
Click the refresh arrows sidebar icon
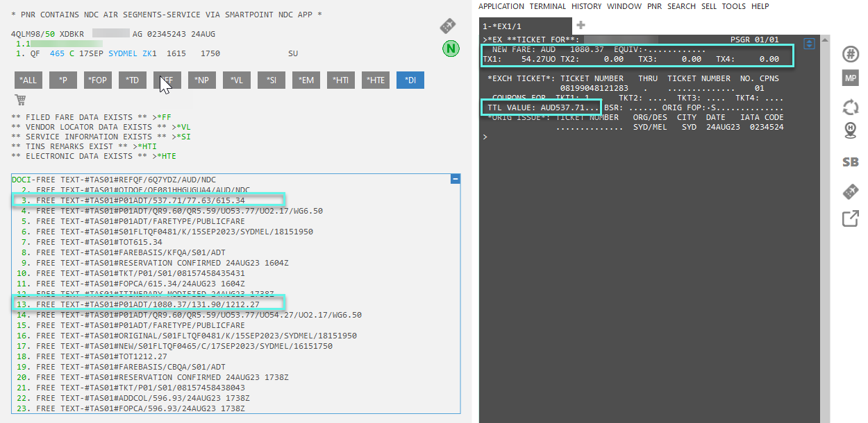[851, 107]
